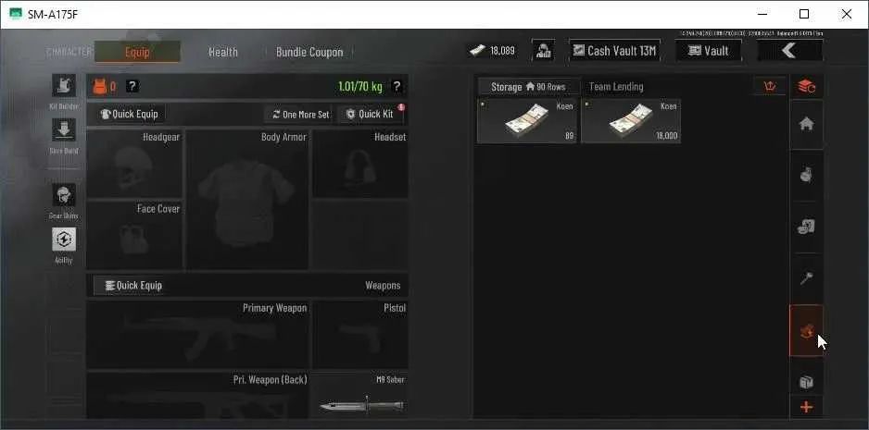Click the Weapons section label
Image resolution: width=869 pixels, height=430 pixels.
coord(383,286)
